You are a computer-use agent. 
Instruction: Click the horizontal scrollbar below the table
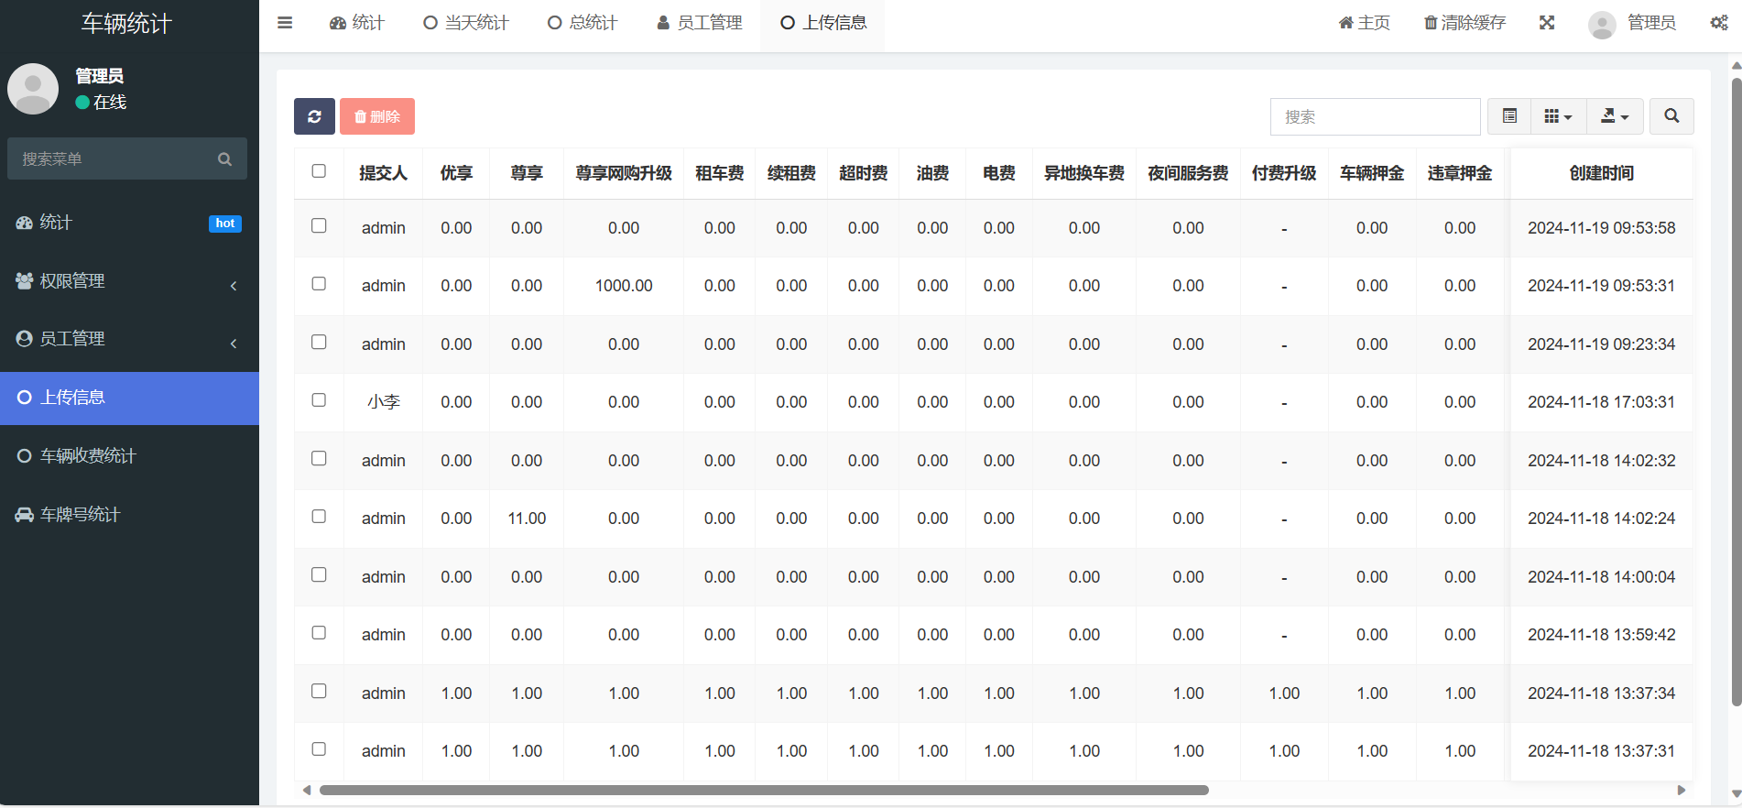764,790
